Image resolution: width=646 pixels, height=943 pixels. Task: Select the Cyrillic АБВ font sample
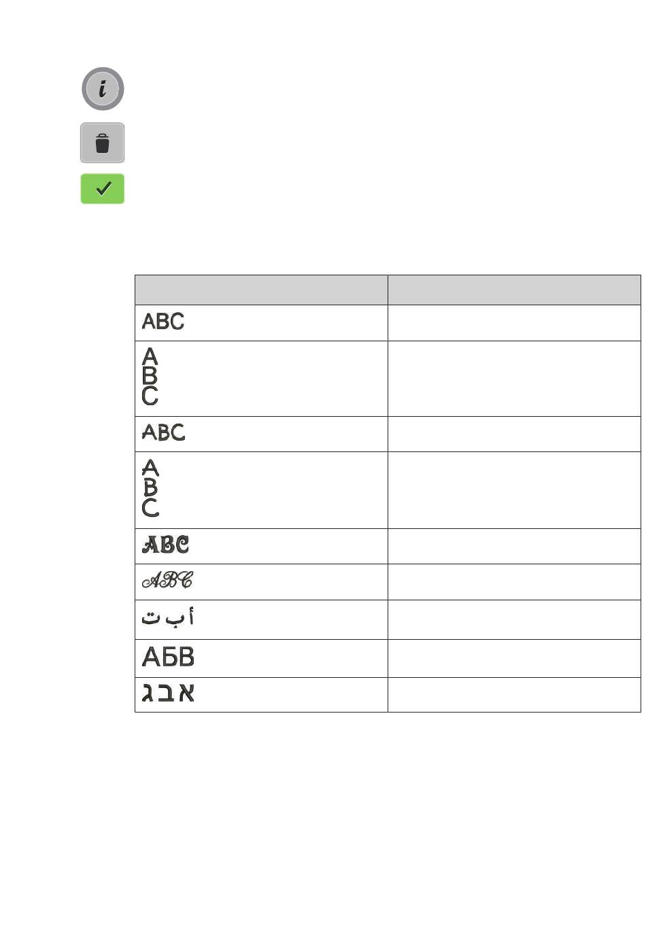168,657
